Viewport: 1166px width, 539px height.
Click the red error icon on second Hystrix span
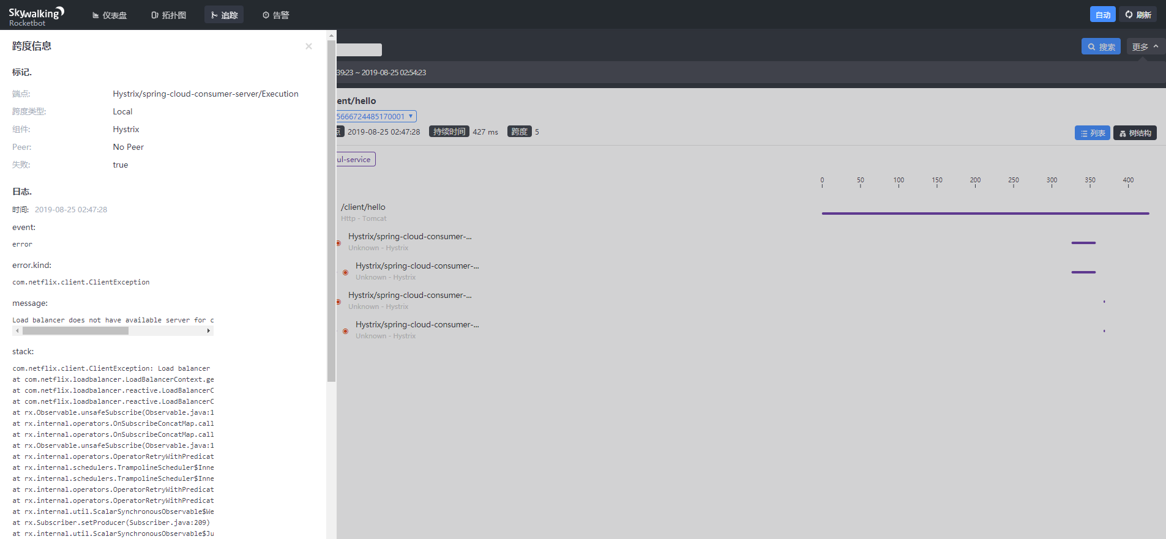pyautogui.click(x=345, y=272)
